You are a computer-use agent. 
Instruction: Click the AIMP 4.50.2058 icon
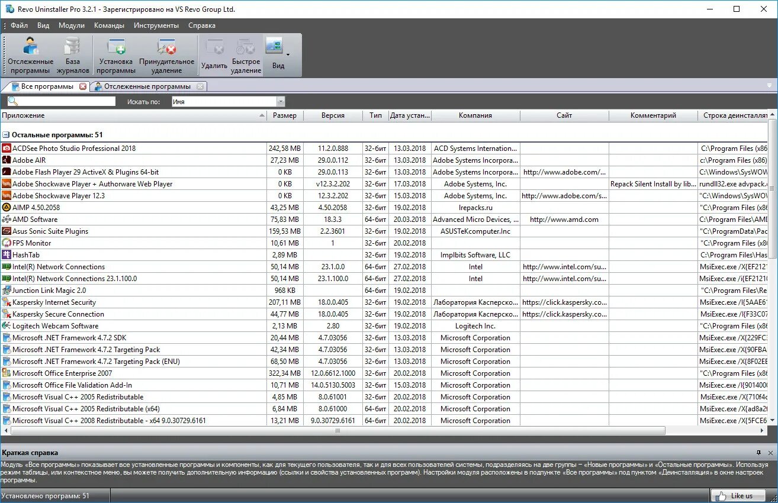click(x=7, y=208)
